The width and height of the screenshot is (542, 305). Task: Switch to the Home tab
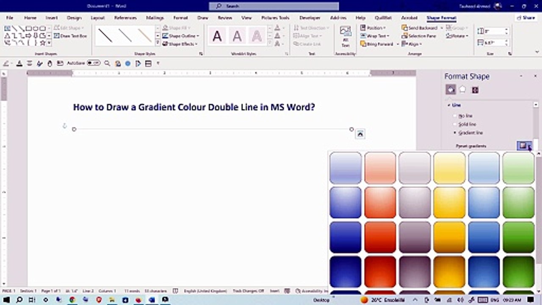point(30,18)
